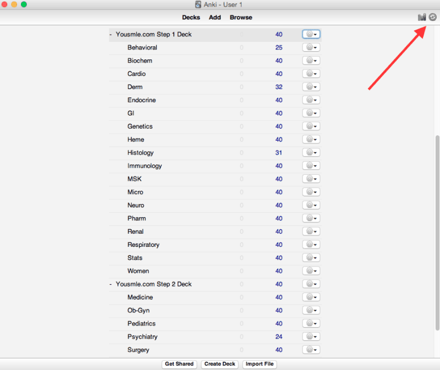Open options gear for GI deck
The image size is (440, 370).
(x=311, y=113)
